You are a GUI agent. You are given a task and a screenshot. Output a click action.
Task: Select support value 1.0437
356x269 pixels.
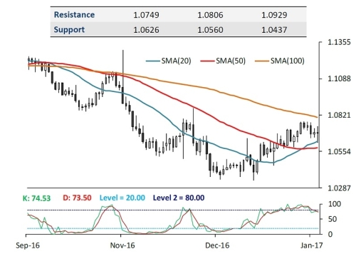point(274,30)
